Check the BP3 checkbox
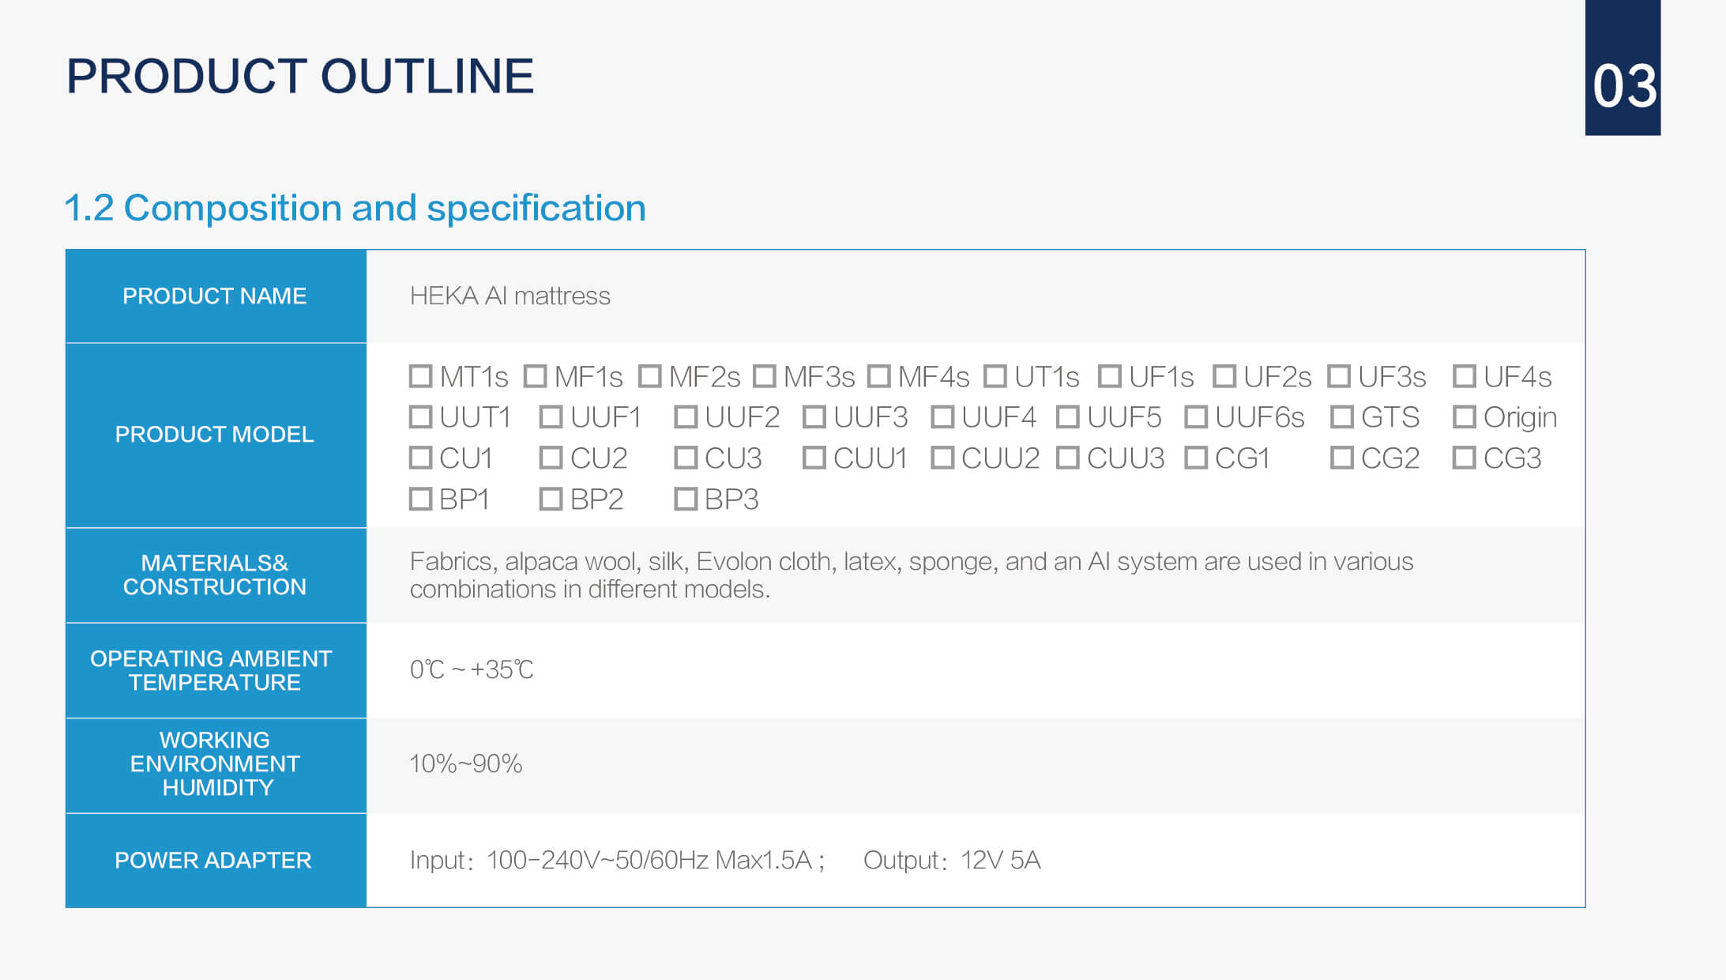 (x=686, y=499)
